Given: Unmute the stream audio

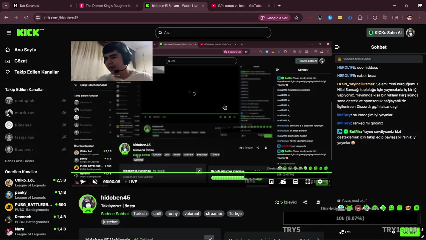Looking at the screenshot, I should tap(95, 182).
